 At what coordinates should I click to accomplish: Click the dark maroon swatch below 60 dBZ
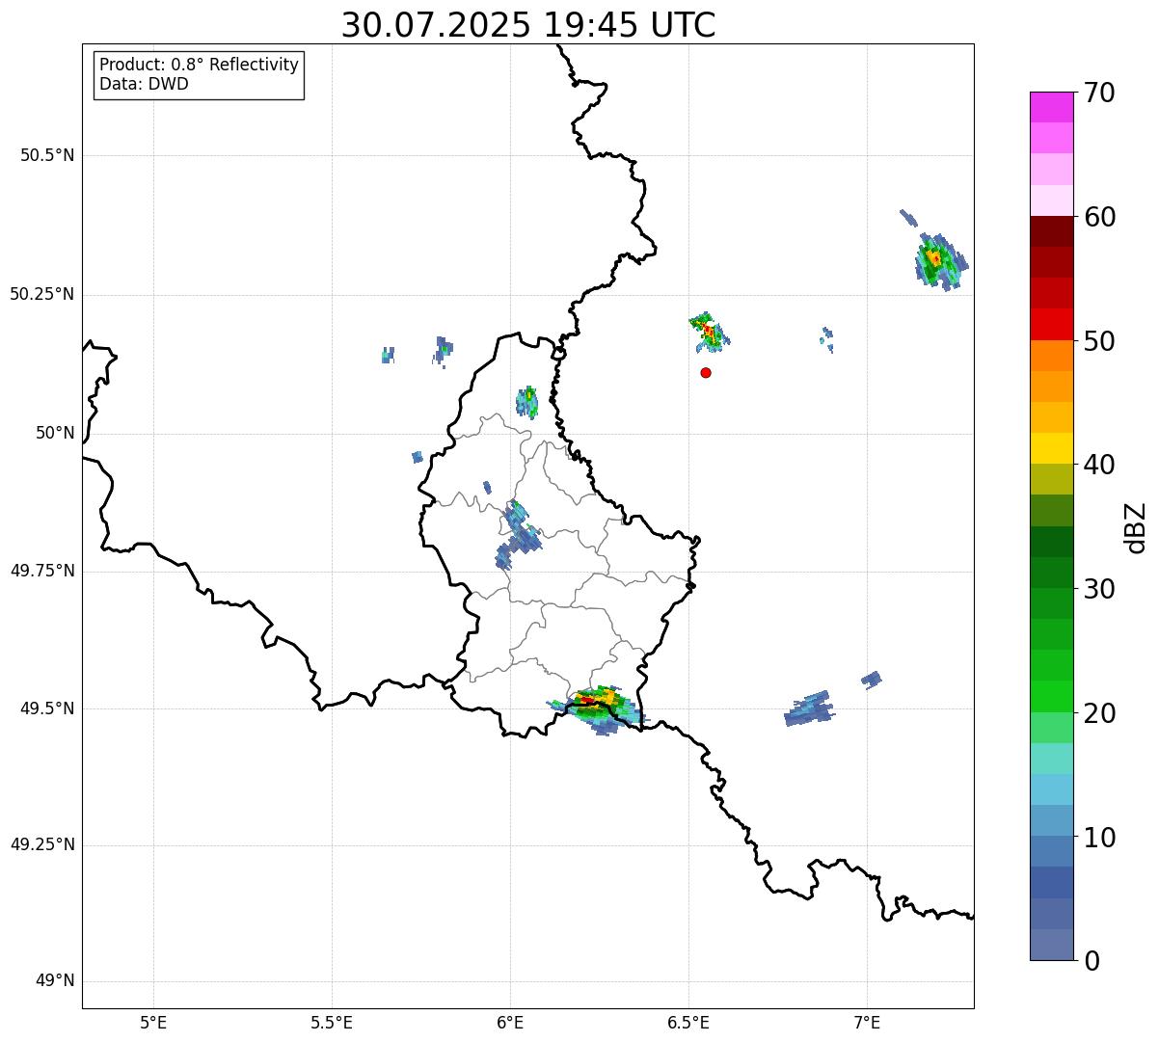[x=1052, y=231]
